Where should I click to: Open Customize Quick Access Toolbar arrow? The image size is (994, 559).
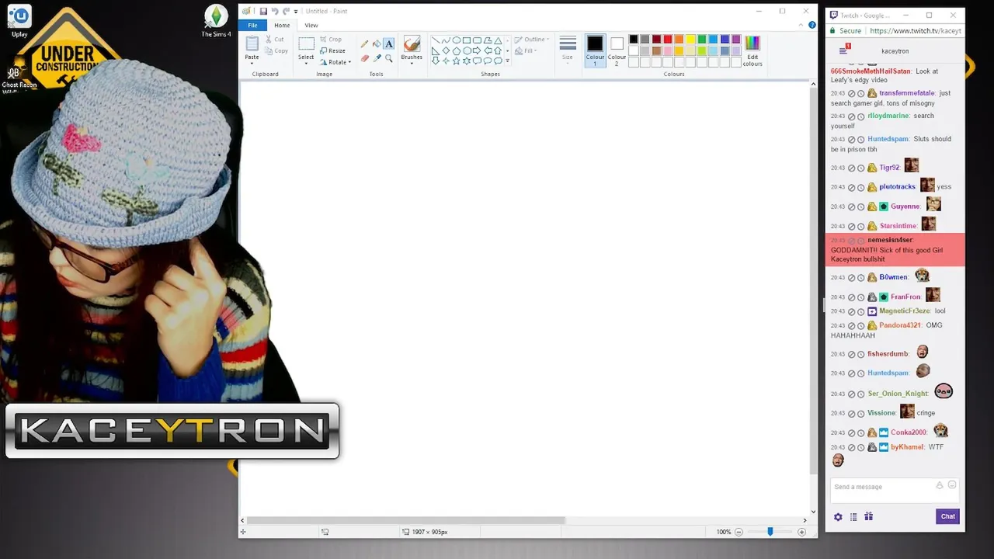[x=296, y=11]
